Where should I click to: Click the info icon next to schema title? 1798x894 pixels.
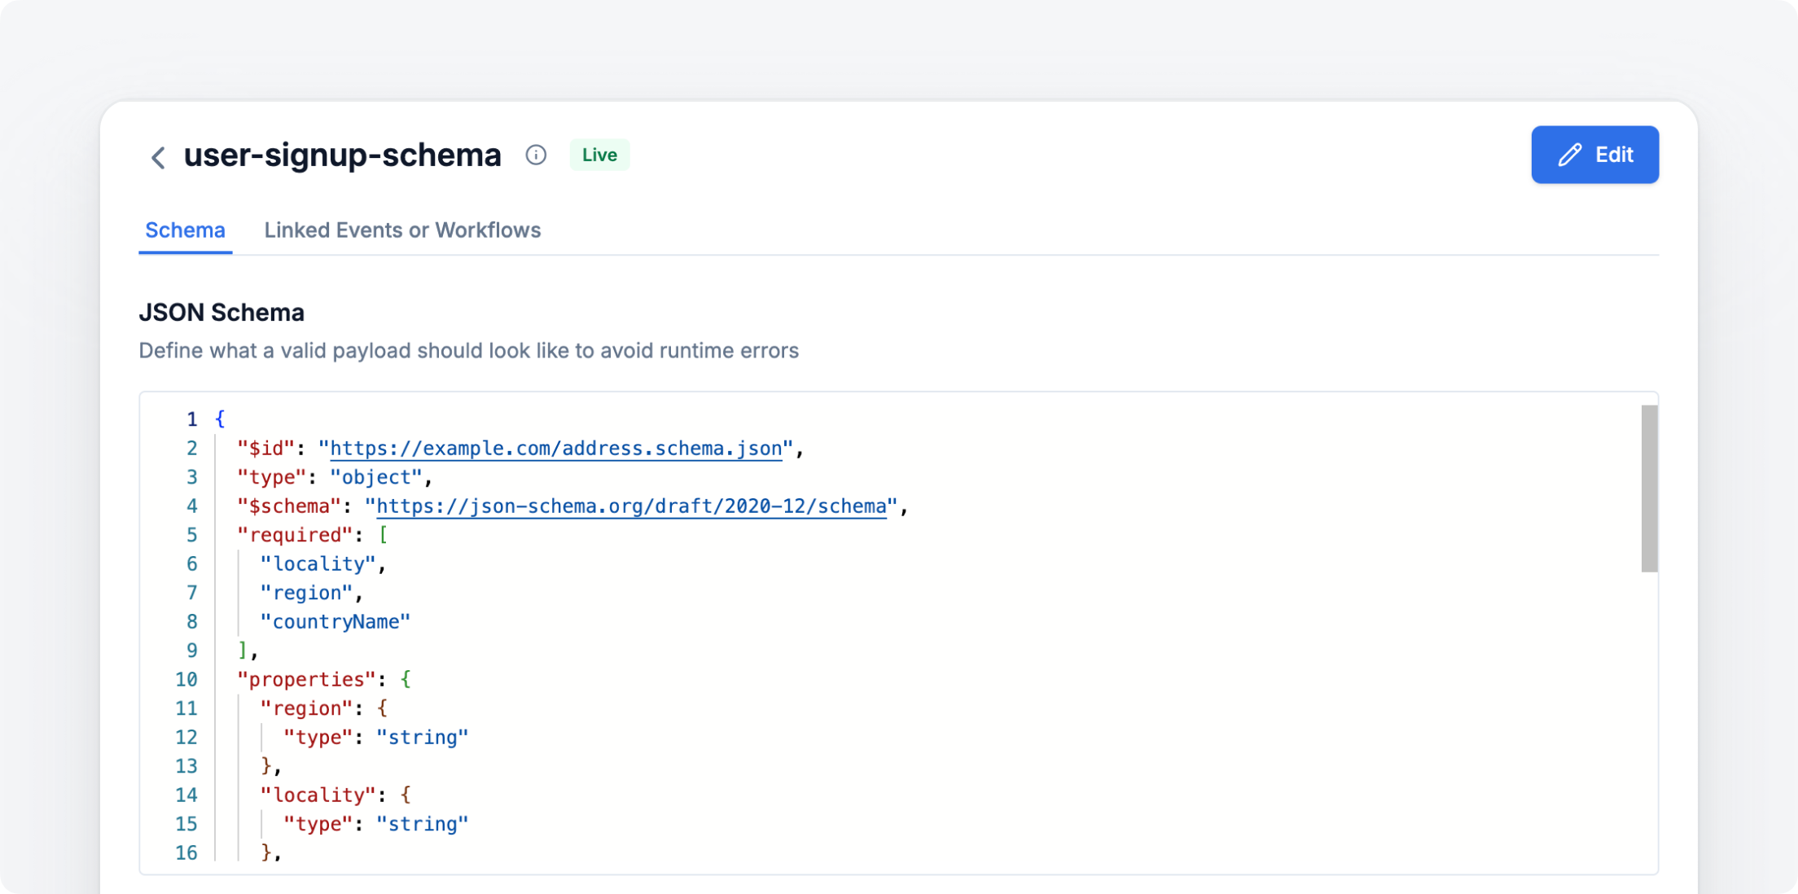coord(535,155)
